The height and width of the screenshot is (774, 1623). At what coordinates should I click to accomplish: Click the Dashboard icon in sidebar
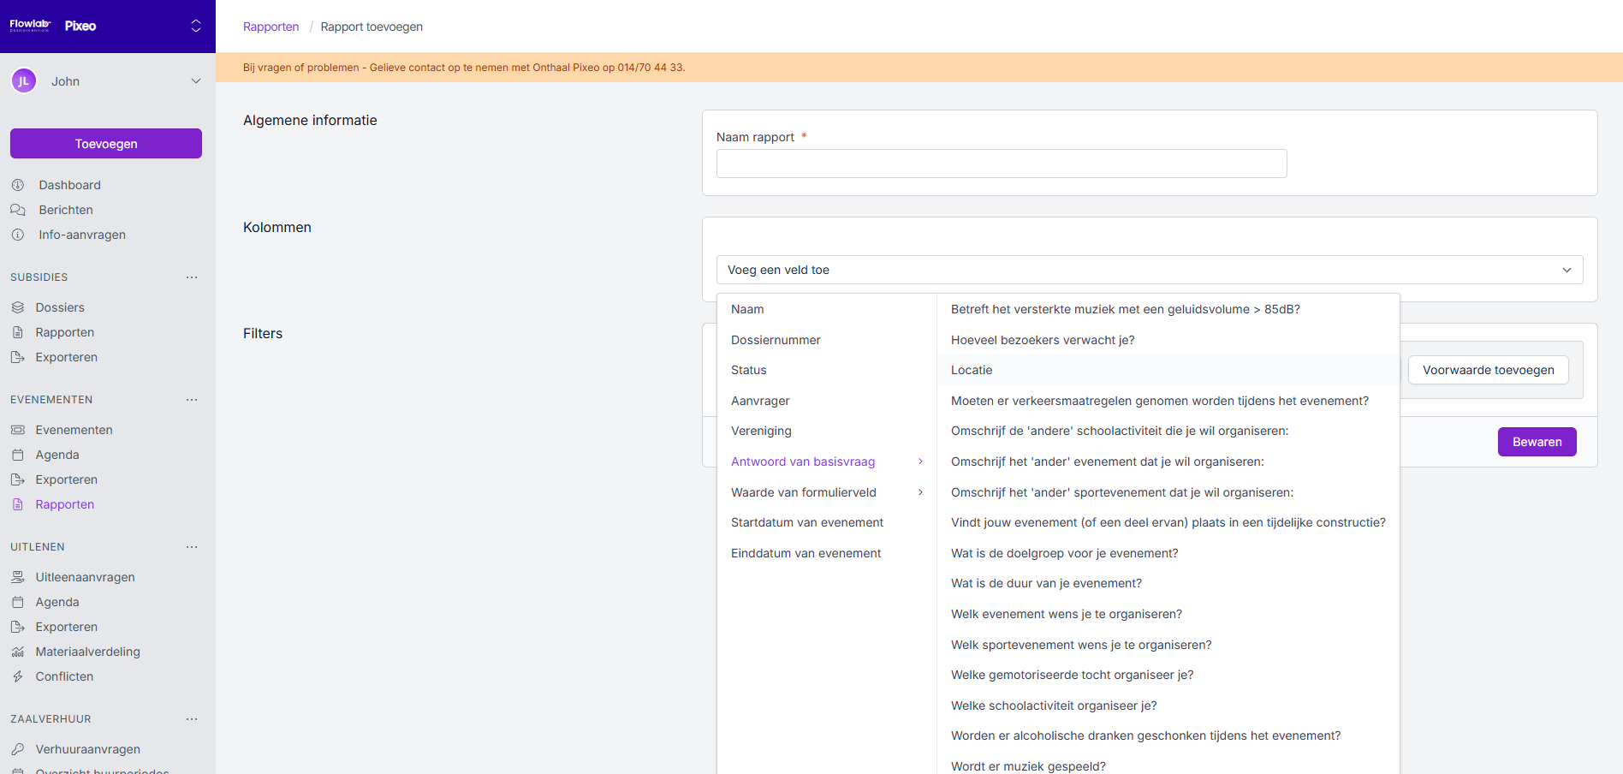pos(18,185)
